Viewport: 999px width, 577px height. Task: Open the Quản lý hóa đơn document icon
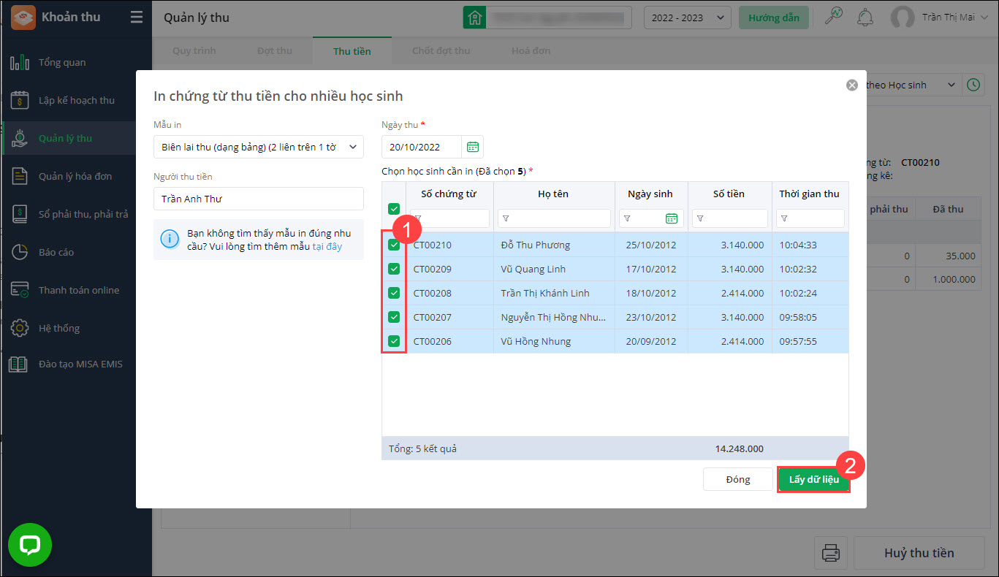[x=20, y=176]
